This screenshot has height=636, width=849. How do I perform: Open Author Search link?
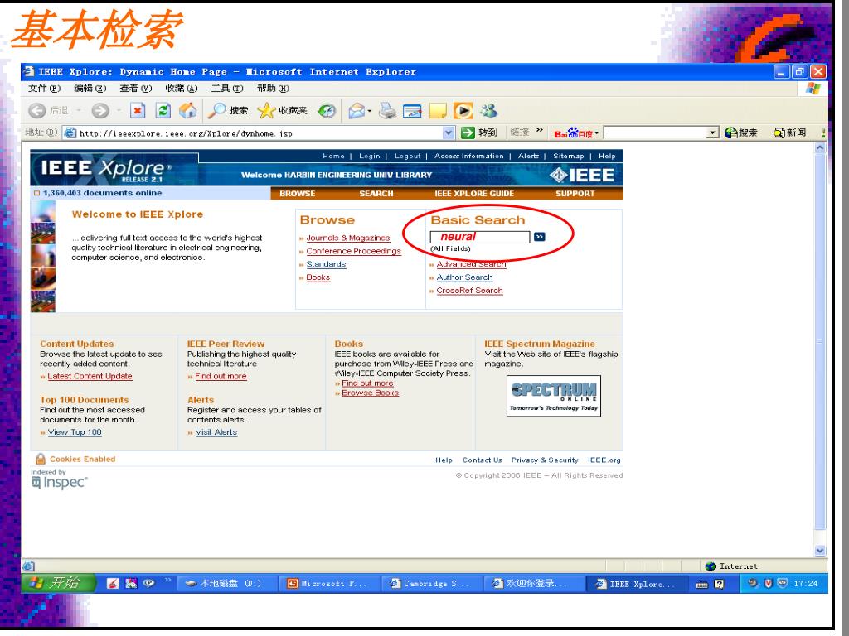click(x=464, y=277)
